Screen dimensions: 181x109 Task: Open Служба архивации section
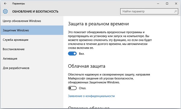coord(32,40)
